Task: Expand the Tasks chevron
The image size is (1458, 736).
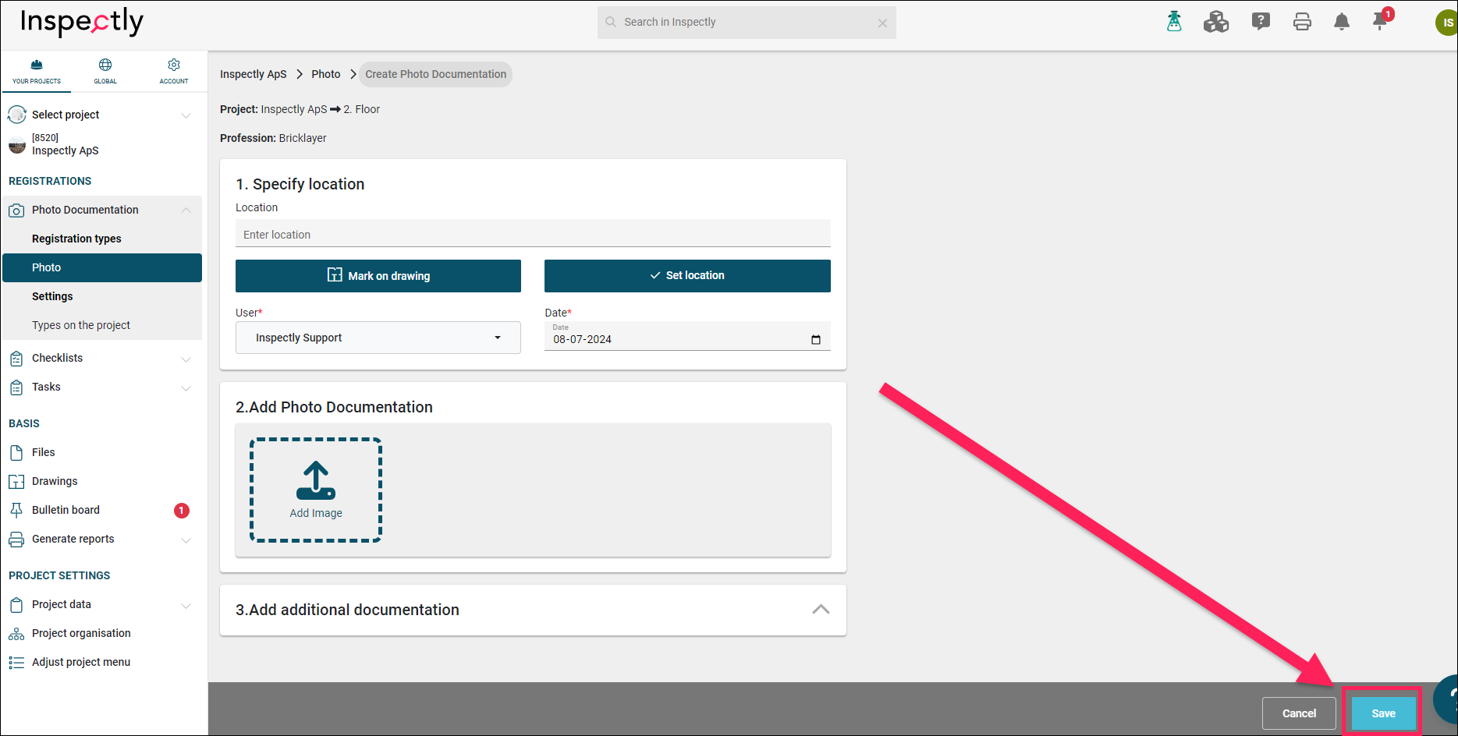Action: point(186,388)
